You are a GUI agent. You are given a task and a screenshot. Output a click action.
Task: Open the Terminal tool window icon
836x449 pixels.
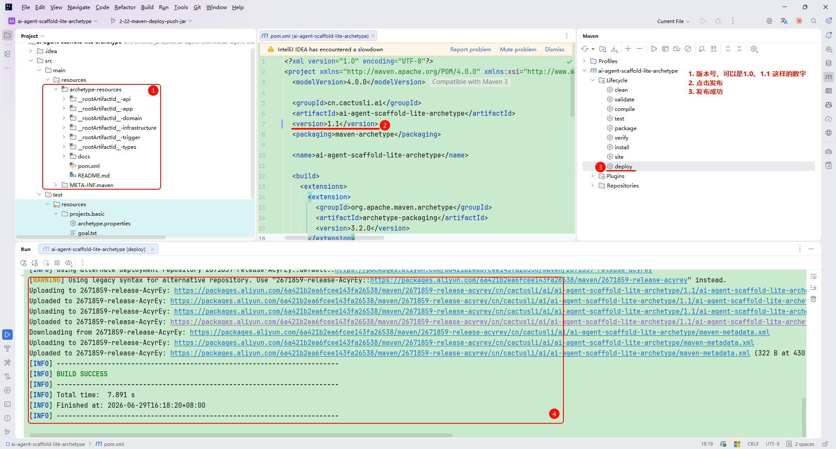[7, 404]
